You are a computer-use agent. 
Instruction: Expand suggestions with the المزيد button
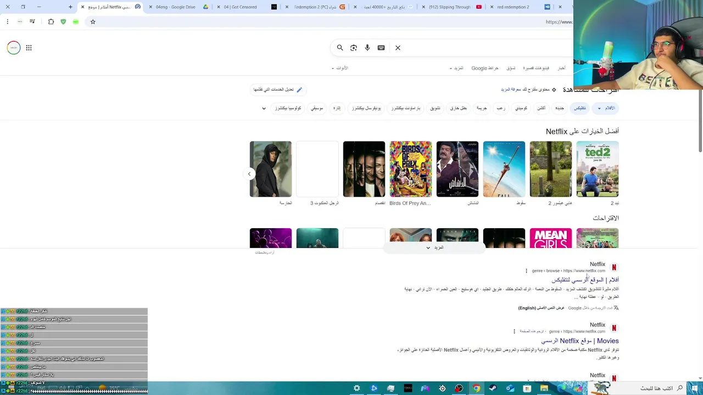(x=434, y=247)
